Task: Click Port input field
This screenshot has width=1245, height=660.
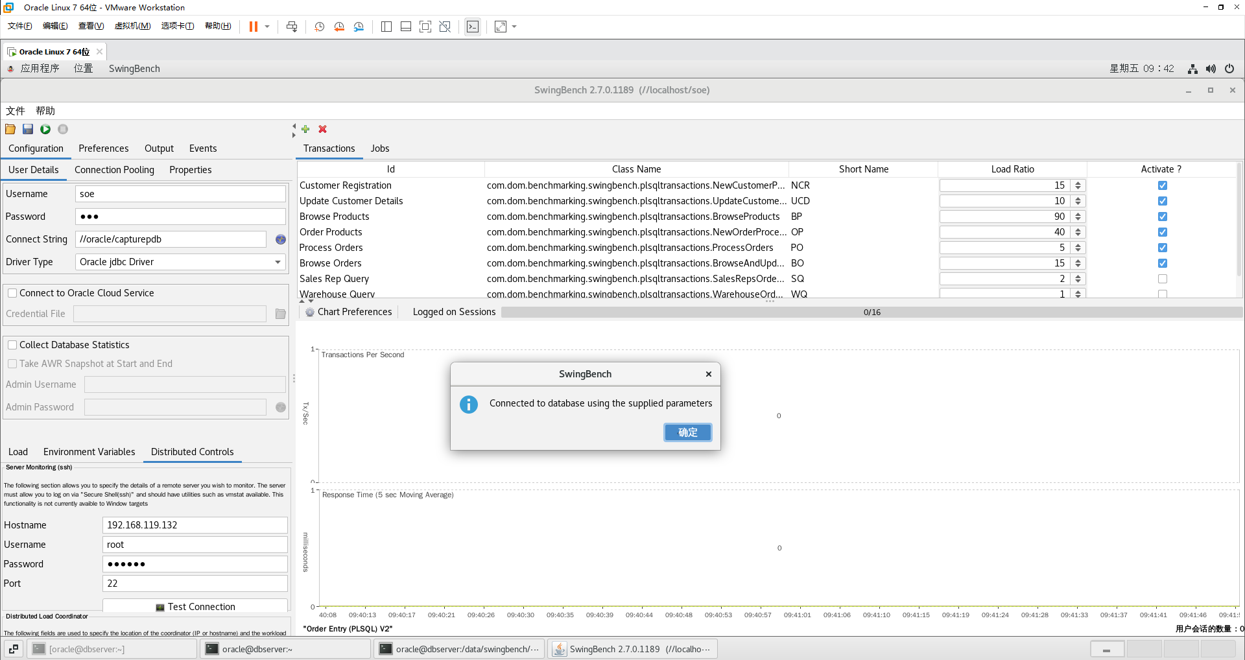Action: click(195, 583)
